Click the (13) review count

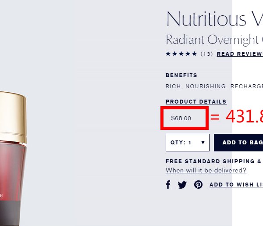click(x=206, y=54)
